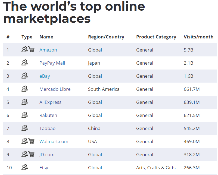Click the shopping cart icon in JD.com row
The width and height of the screenshot is (218, 175).
(31, 154)
